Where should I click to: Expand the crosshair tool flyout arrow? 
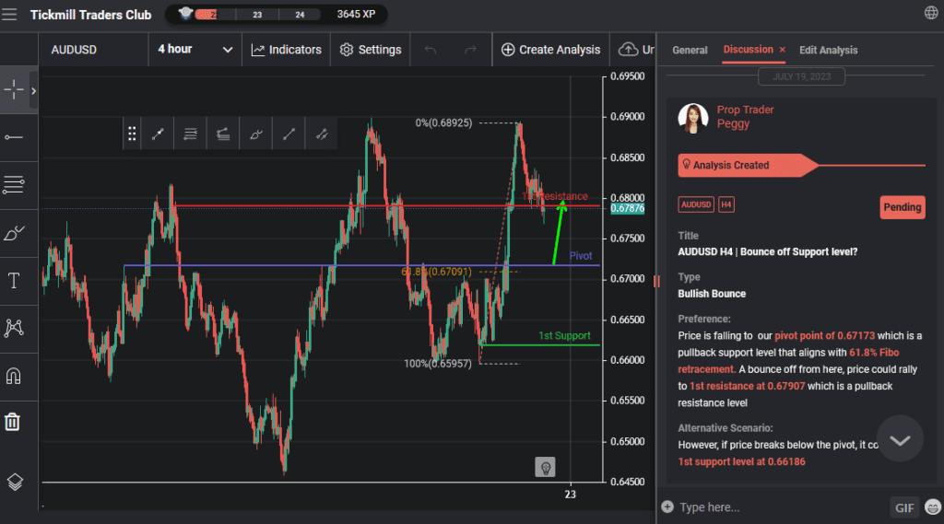[x=34, y=90]
